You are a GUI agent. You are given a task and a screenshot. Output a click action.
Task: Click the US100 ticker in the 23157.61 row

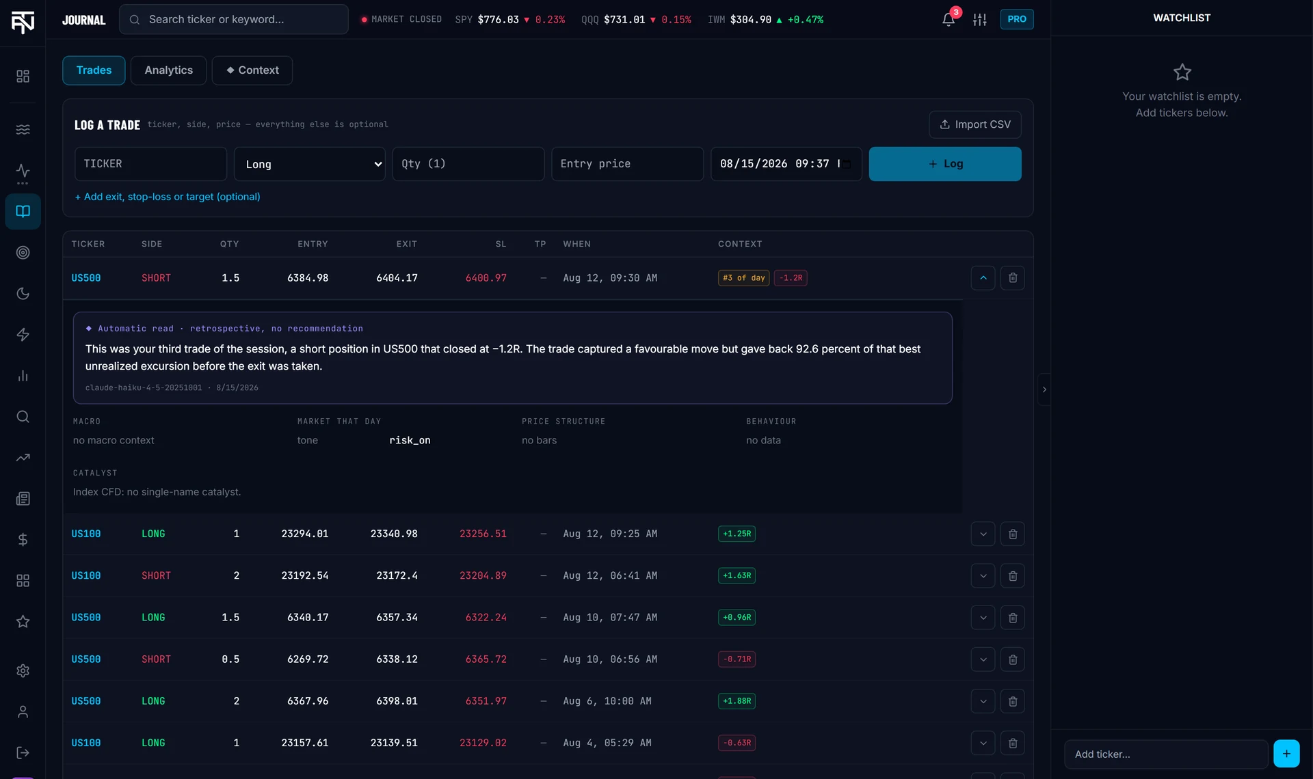[86, 743]
